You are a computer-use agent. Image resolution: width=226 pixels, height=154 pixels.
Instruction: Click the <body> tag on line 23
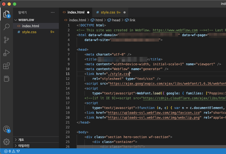[x=82, y=132]
